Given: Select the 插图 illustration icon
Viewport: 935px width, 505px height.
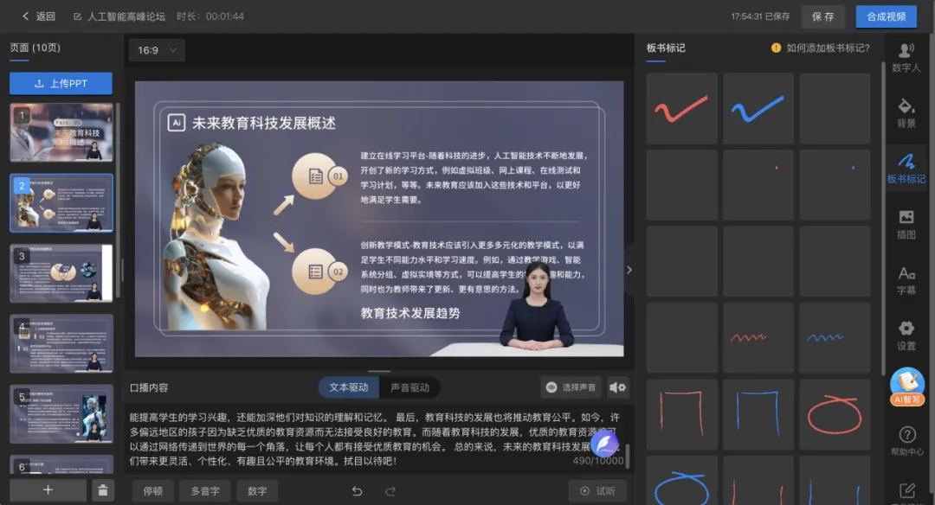Looking at the screenshot, I should [x=906, y=223].
